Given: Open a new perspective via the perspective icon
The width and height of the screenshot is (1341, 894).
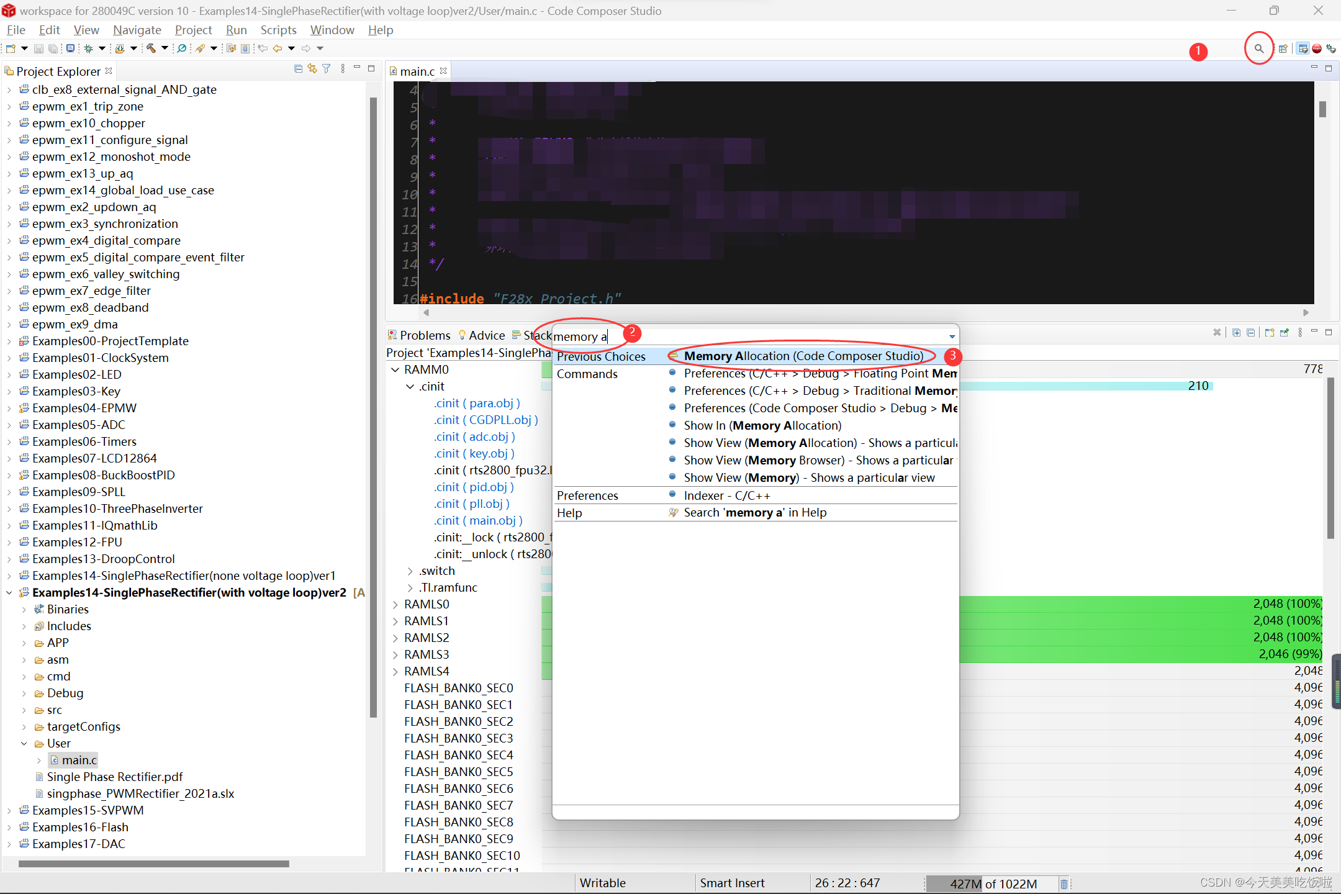Looking at the screenshot, I should [x=1283, y=49].
